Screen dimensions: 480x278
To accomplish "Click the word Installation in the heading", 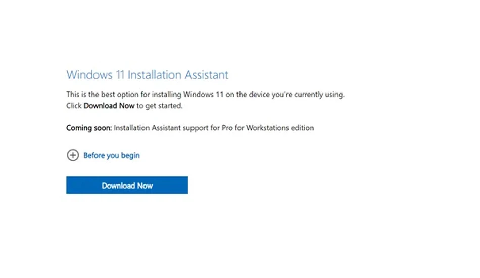I will pyautogui.click(x=155, y=75).
